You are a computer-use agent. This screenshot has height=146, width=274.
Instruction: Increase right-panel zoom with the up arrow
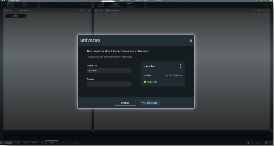pyautogui.click(x=268, y=11)
